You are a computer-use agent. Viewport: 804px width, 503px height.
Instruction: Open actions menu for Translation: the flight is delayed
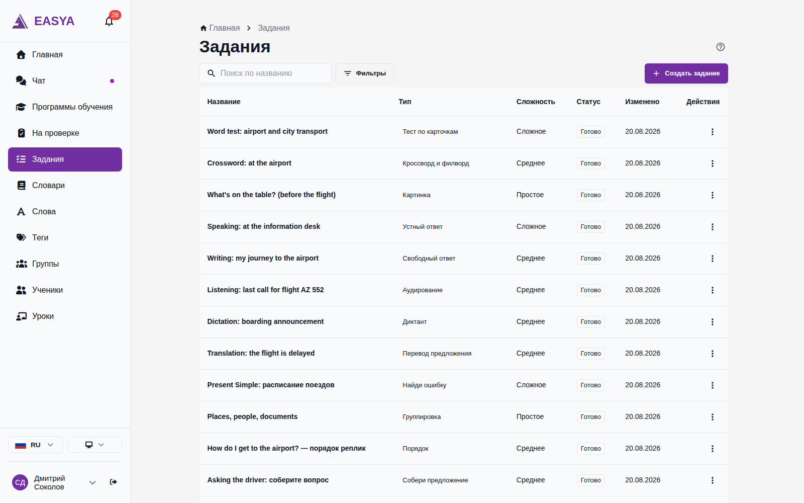(x=712, y=354)
